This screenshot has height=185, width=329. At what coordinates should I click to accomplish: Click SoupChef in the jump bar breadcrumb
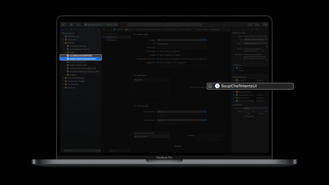[x=118, y=30]
